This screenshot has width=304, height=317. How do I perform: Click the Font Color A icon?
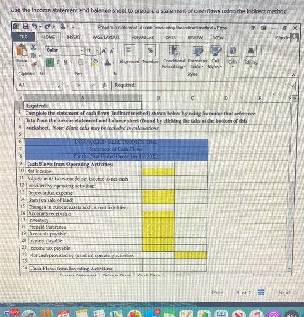[108, 62]
